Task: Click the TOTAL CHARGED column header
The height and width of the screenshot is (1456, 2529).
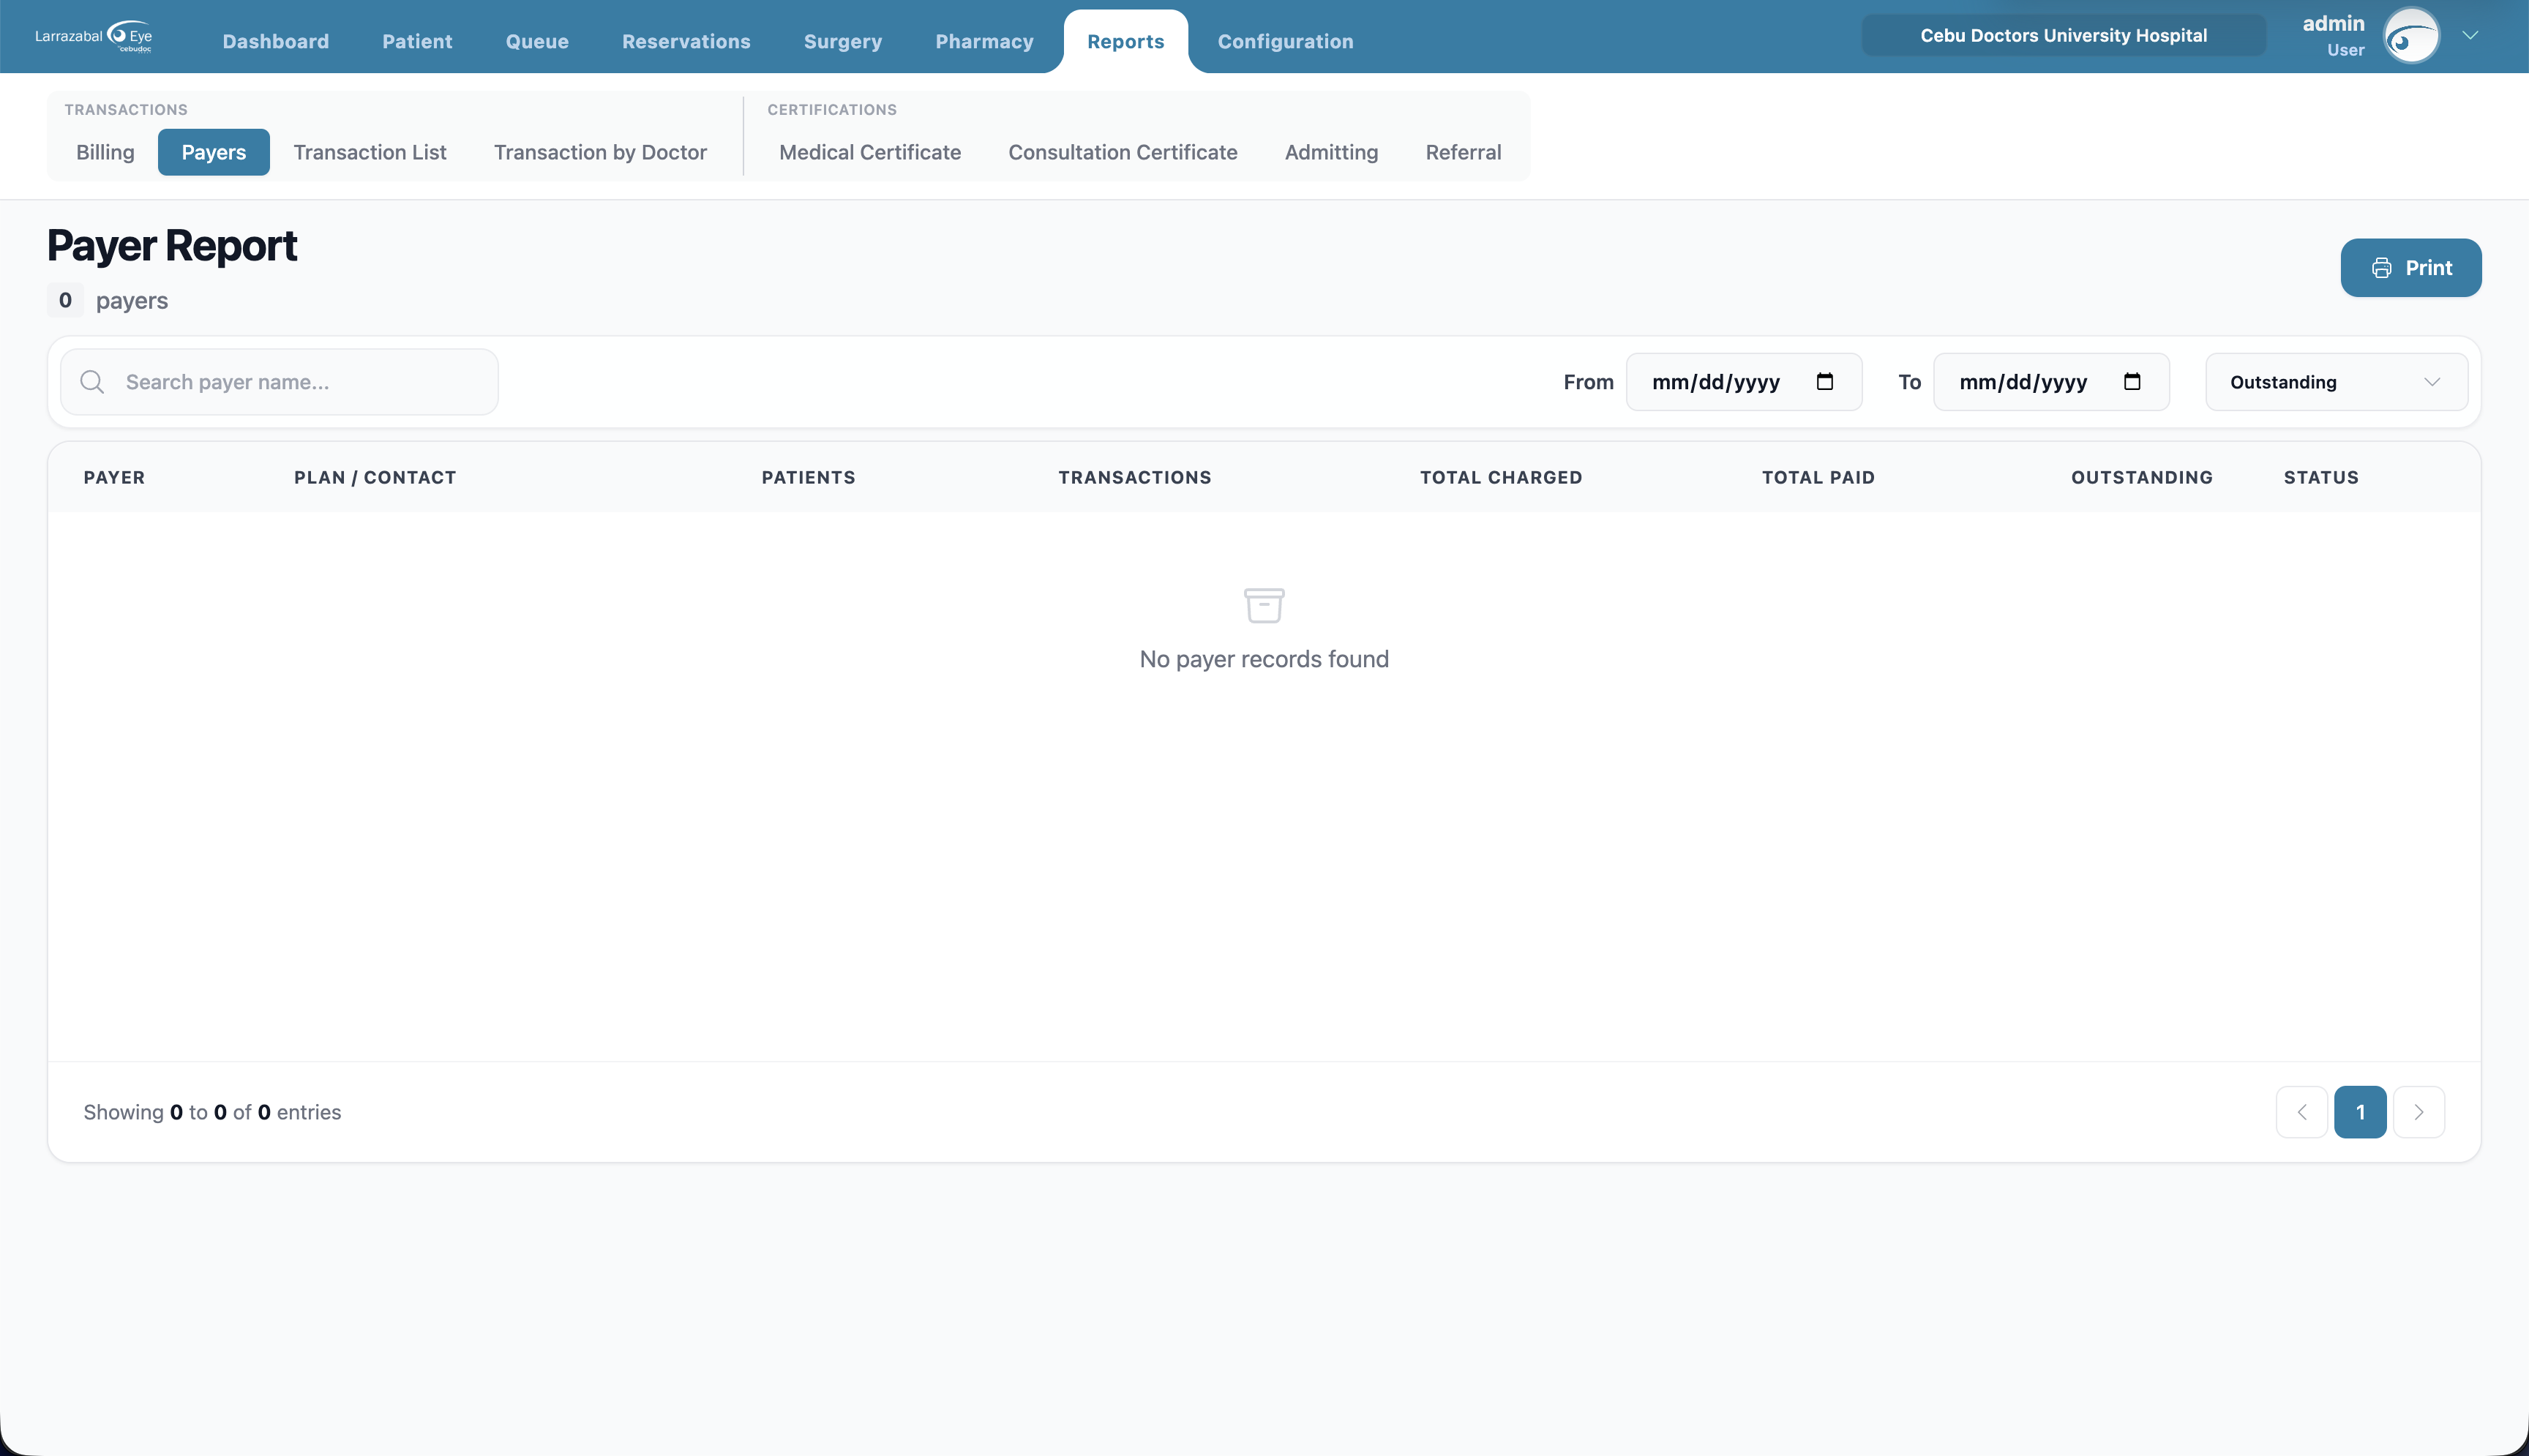Action: point(1501,477)
